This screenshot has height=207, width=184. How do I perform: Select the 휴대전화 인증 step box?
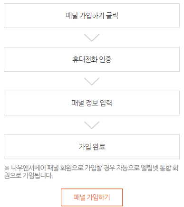[x=92, y=59]
